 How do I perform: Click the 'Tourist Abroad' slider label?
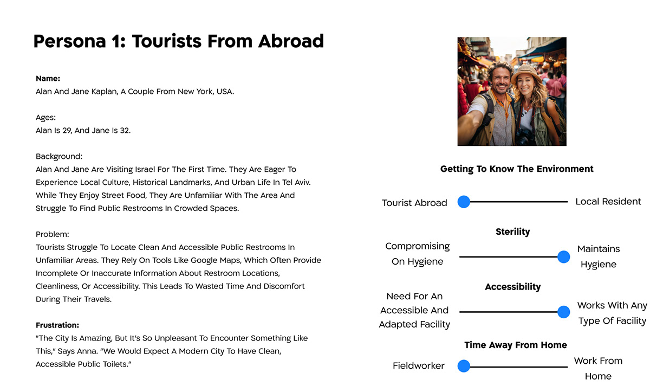coord(414,203)
